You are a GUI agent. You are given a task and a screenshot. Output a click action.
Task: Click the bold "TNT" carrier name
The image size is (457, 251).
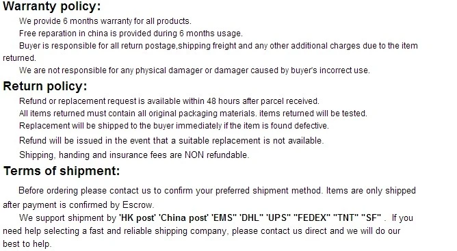pyautogui.click(x=345, y=217)
